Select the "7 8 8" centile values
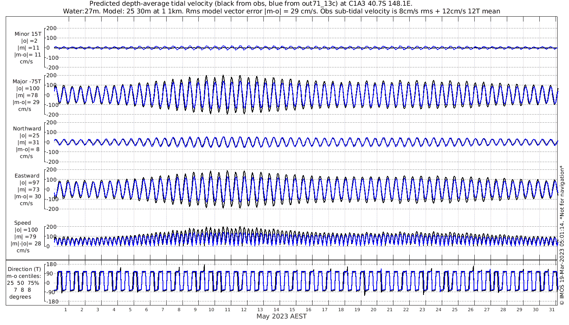The width and height of the screenshot is (569, 325). (x=22, y=290)
